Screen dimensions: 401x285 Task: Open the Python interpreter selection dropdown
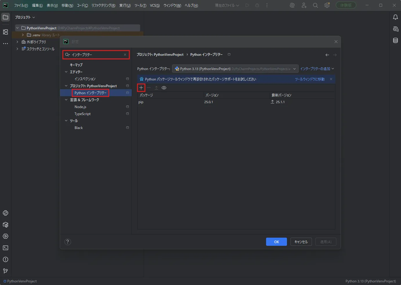[235, 69]
